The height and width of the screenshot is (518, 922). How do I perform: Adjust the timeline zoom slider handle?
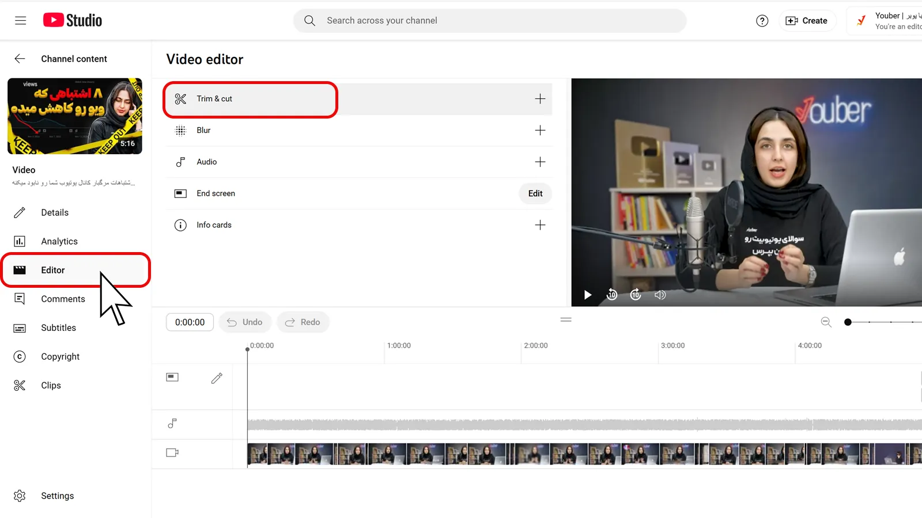coord(848,322)
